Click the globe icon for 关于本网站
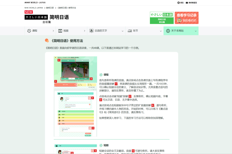232x154 pixels. [x=168, y=31]
